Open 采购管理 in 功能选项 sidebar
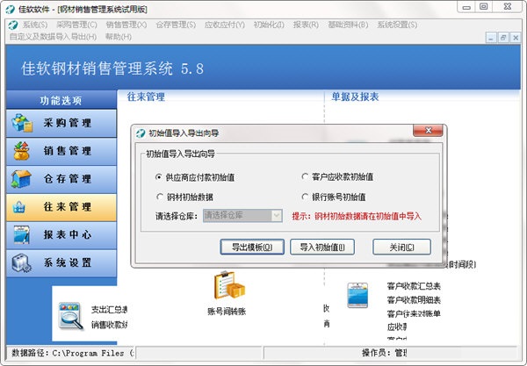Image resolution: width=527 pixels, height=366 pixels. pos(61,123)
